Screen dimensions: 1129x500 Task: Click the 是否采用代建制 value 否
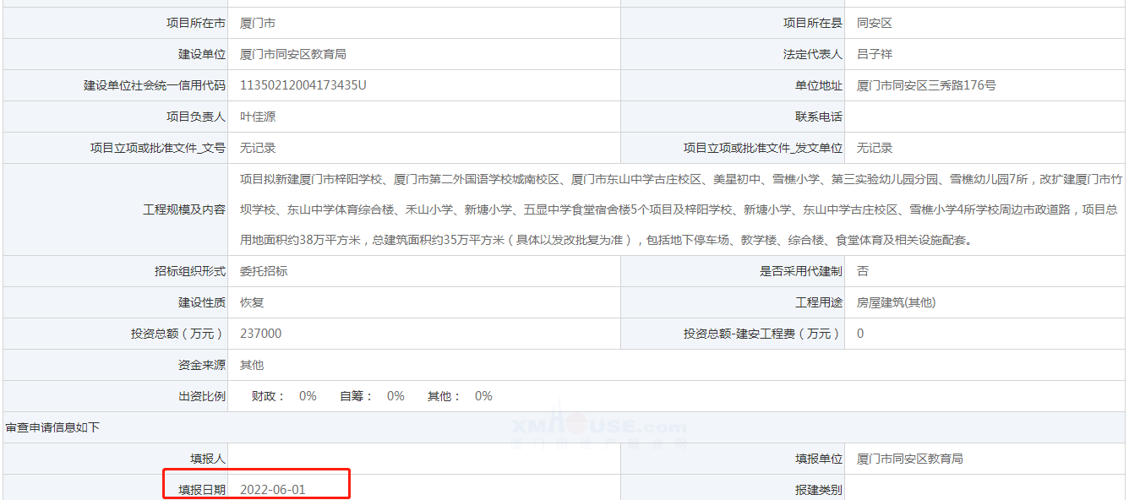[863, 271]
